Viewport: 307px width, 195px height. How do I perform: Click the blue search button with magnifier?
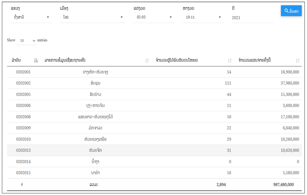tap(291, 11)
